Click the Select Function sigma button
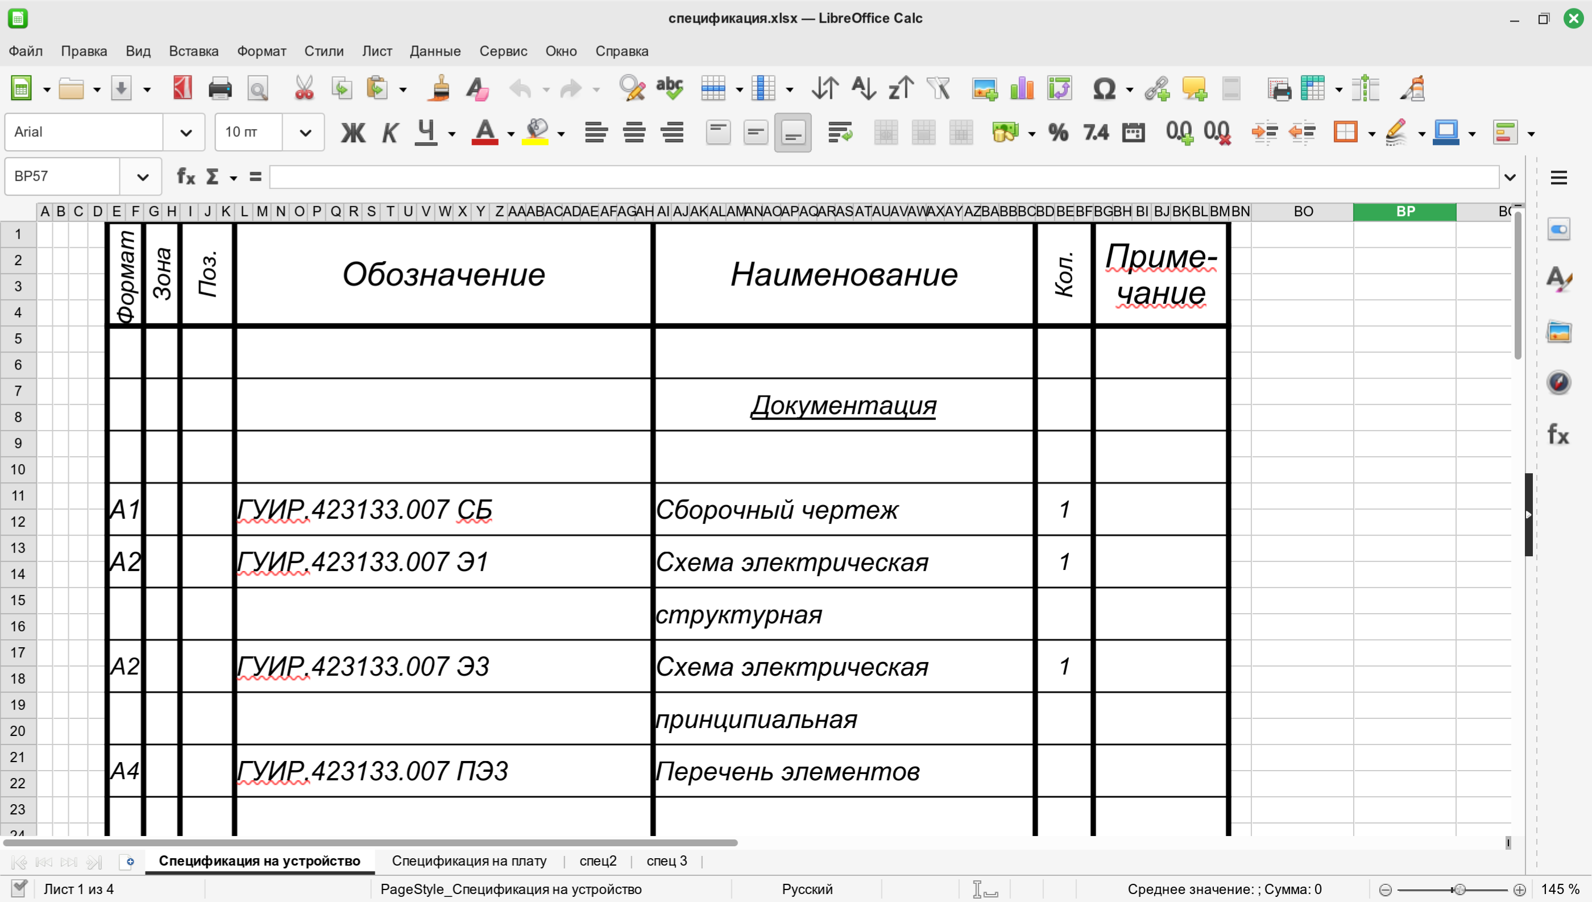The height and width of the screenshot is (902, 1592). click(212, 176)
